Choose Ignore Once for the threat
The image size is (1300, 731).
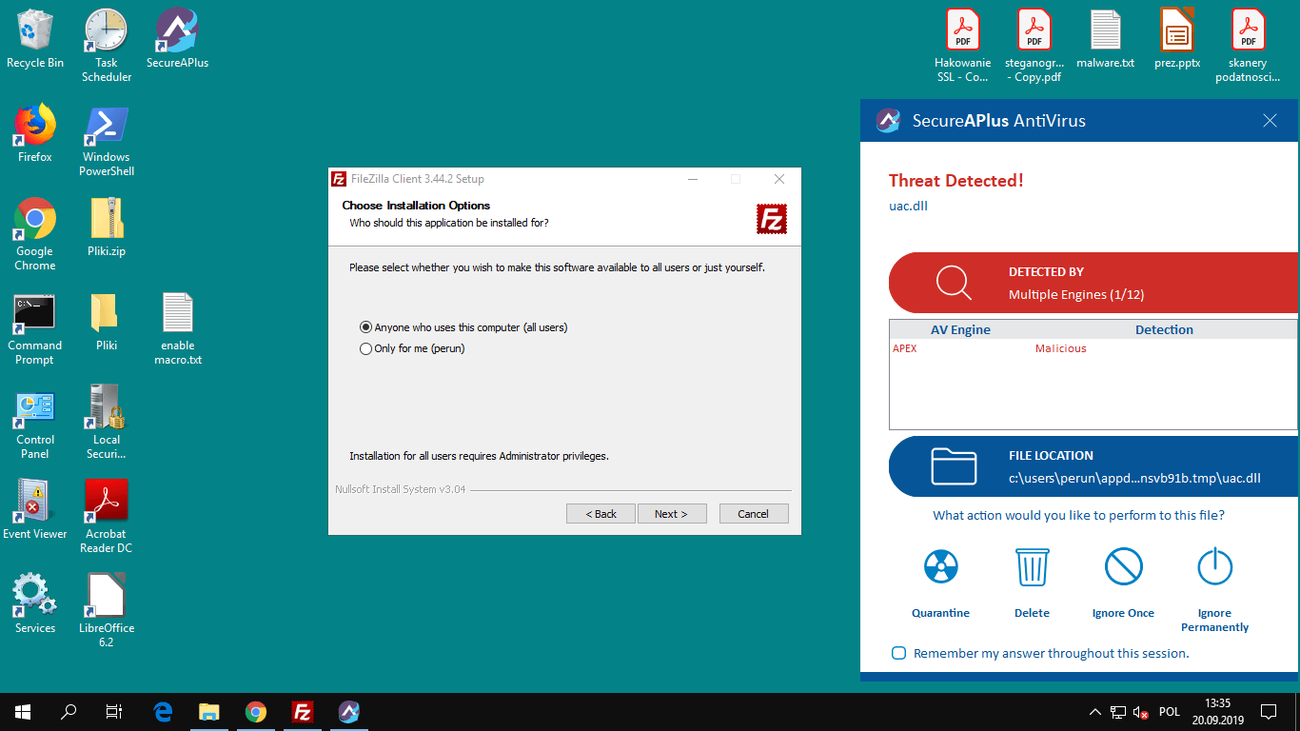(x=1124, y=583)
